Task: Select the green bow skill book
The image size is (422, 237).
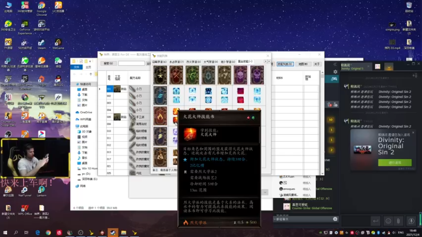Action: click(192, 75)
